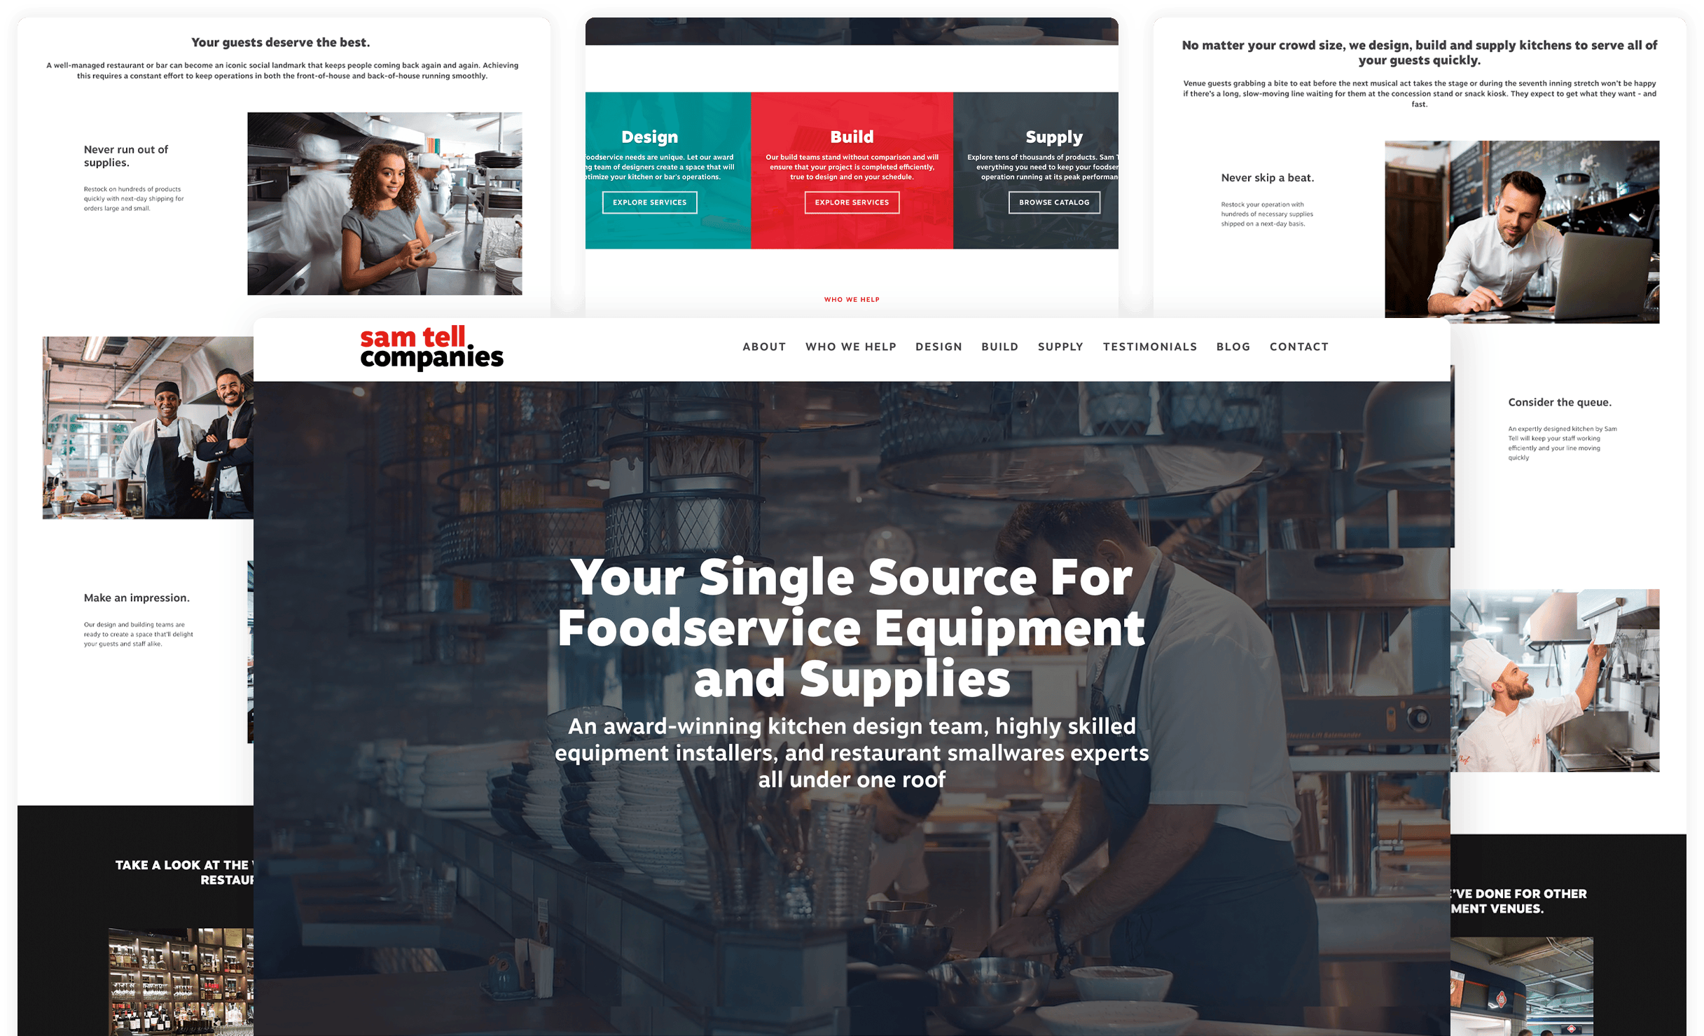The height and width of the screenshot is (1036, 1704).
Task: Click the Who We Help nav dropdown
Action: pyautogui.click(x=848, y=346)
